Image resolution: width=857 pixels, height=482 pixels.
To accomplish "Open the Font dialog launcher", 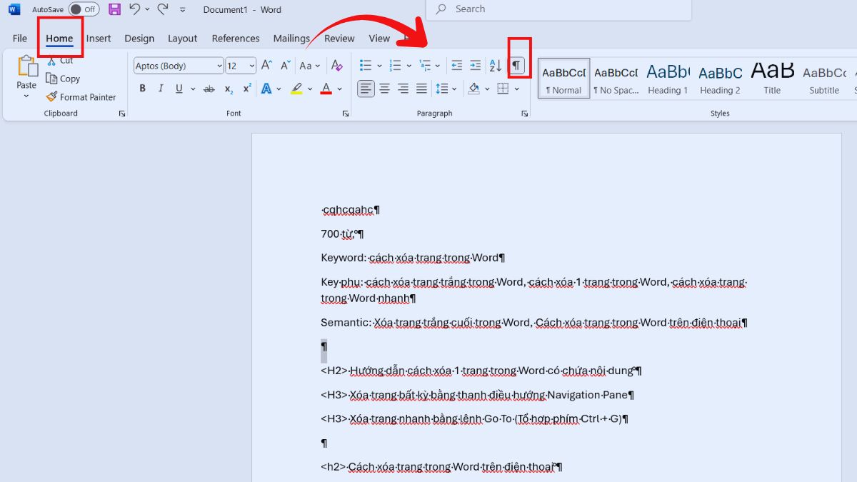I will tap(346, 114).
